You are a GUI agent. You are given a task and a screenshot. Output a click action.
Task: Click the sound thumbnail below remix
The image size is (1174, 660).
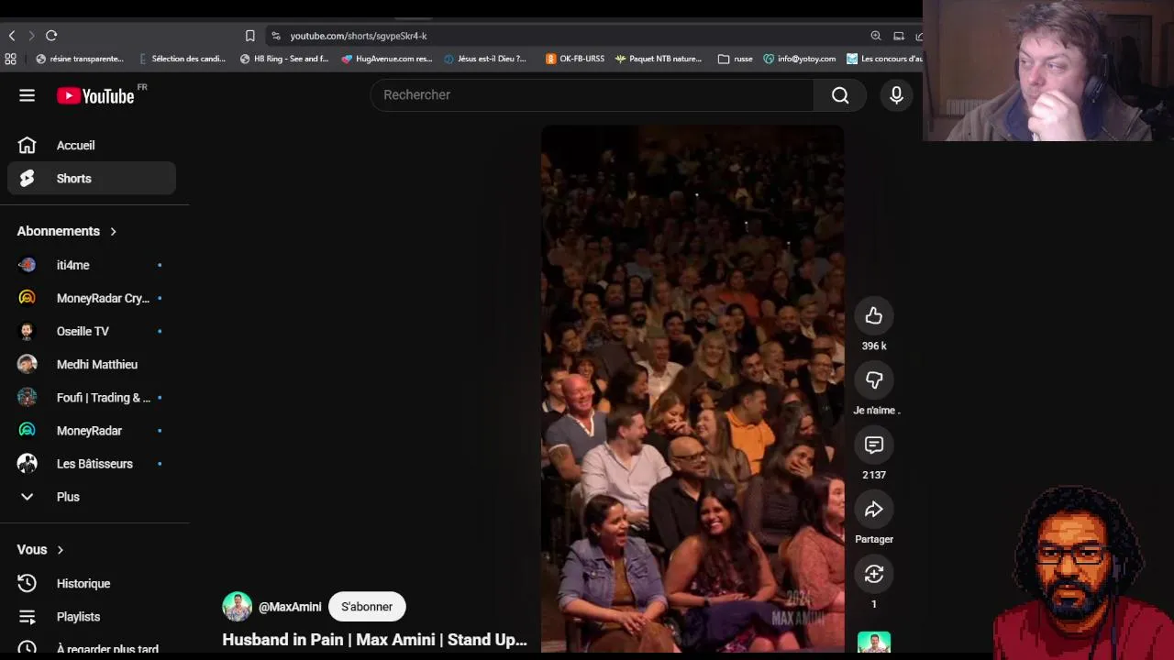pyautogui.click(x=874, y=643)
